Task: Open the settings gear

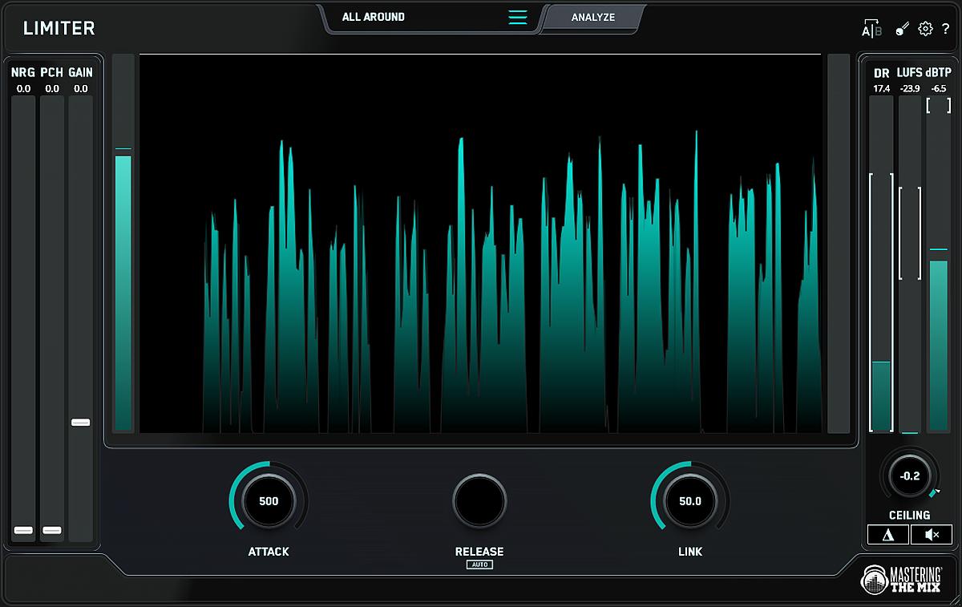Action: coord(925,29)
